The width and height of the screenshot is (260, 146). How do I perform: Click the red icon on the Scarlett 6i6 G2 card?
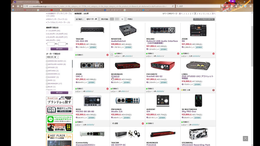pos(178,89)
